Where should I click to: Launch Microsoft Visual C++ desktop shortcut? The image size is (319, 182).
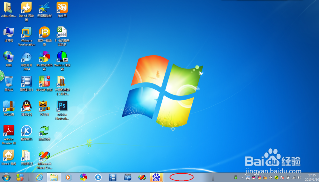(44, 160)
